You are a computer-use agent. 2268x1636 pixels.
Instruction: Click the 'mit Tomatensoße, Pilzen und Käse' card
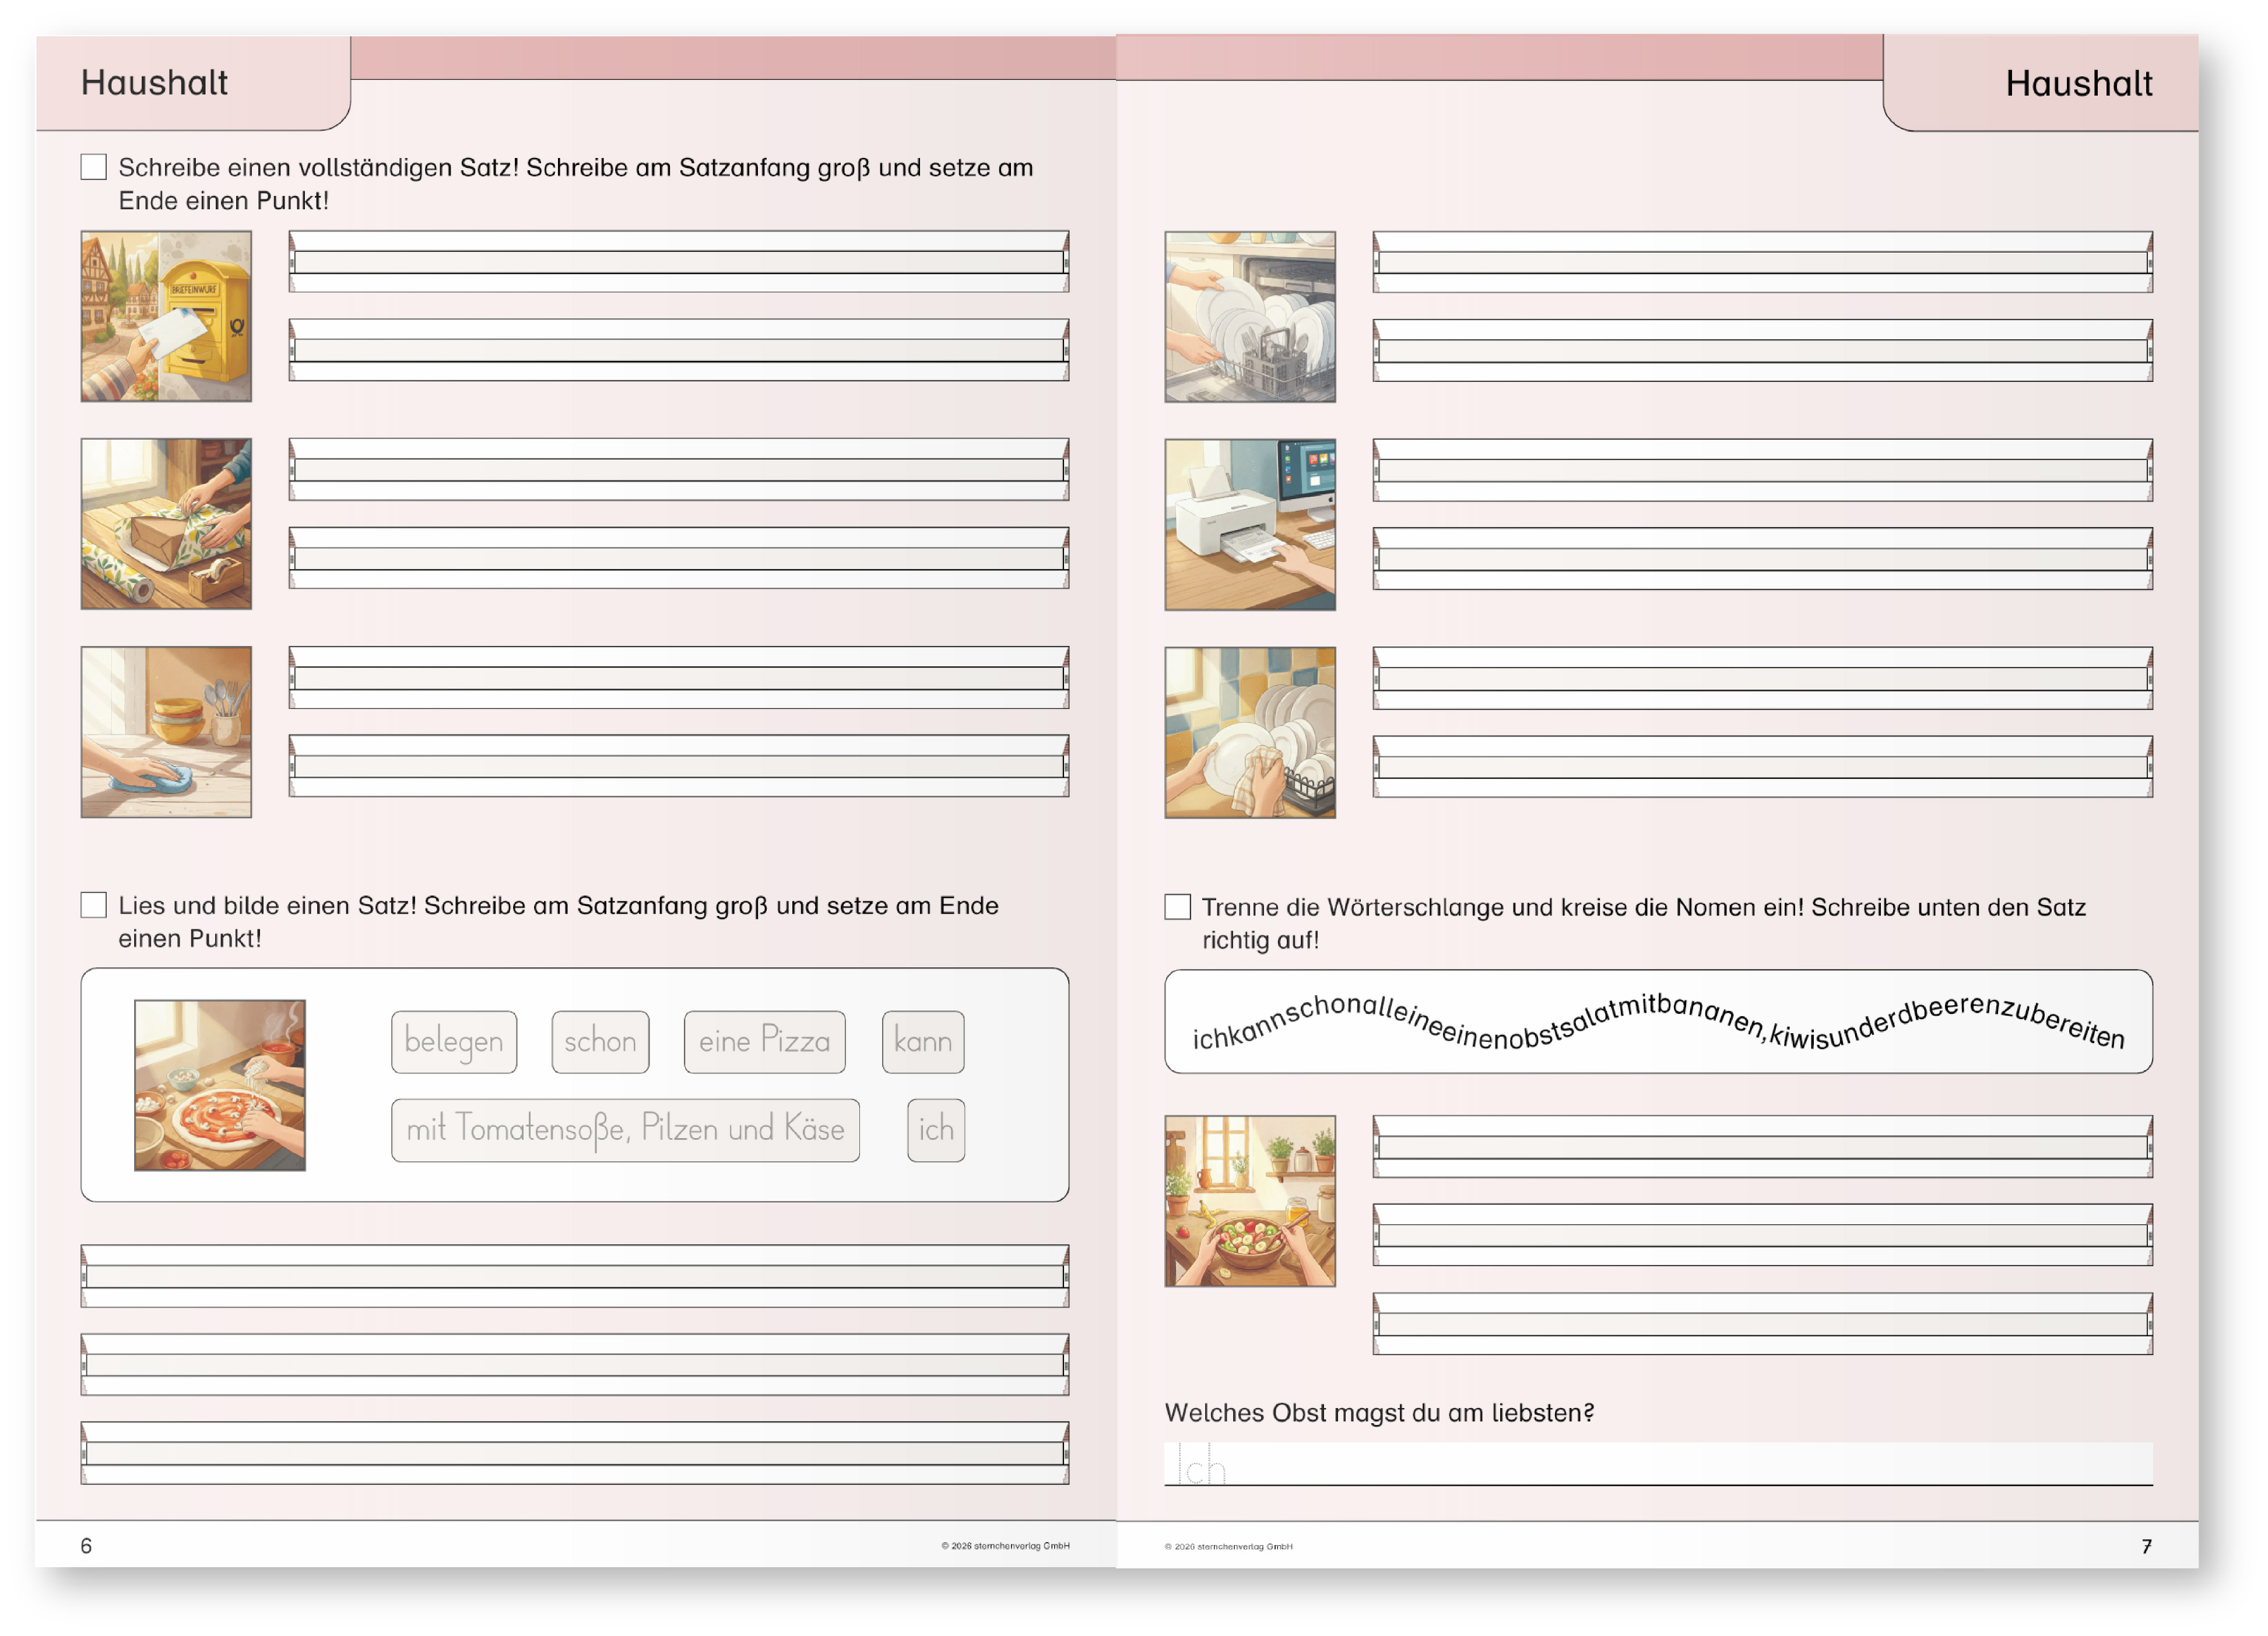[625, 1130]
